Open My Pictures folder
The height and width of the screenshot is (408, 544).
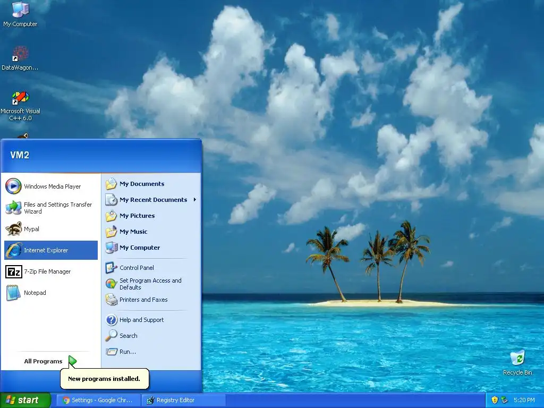pyautogui.click(x=151, y=216)
